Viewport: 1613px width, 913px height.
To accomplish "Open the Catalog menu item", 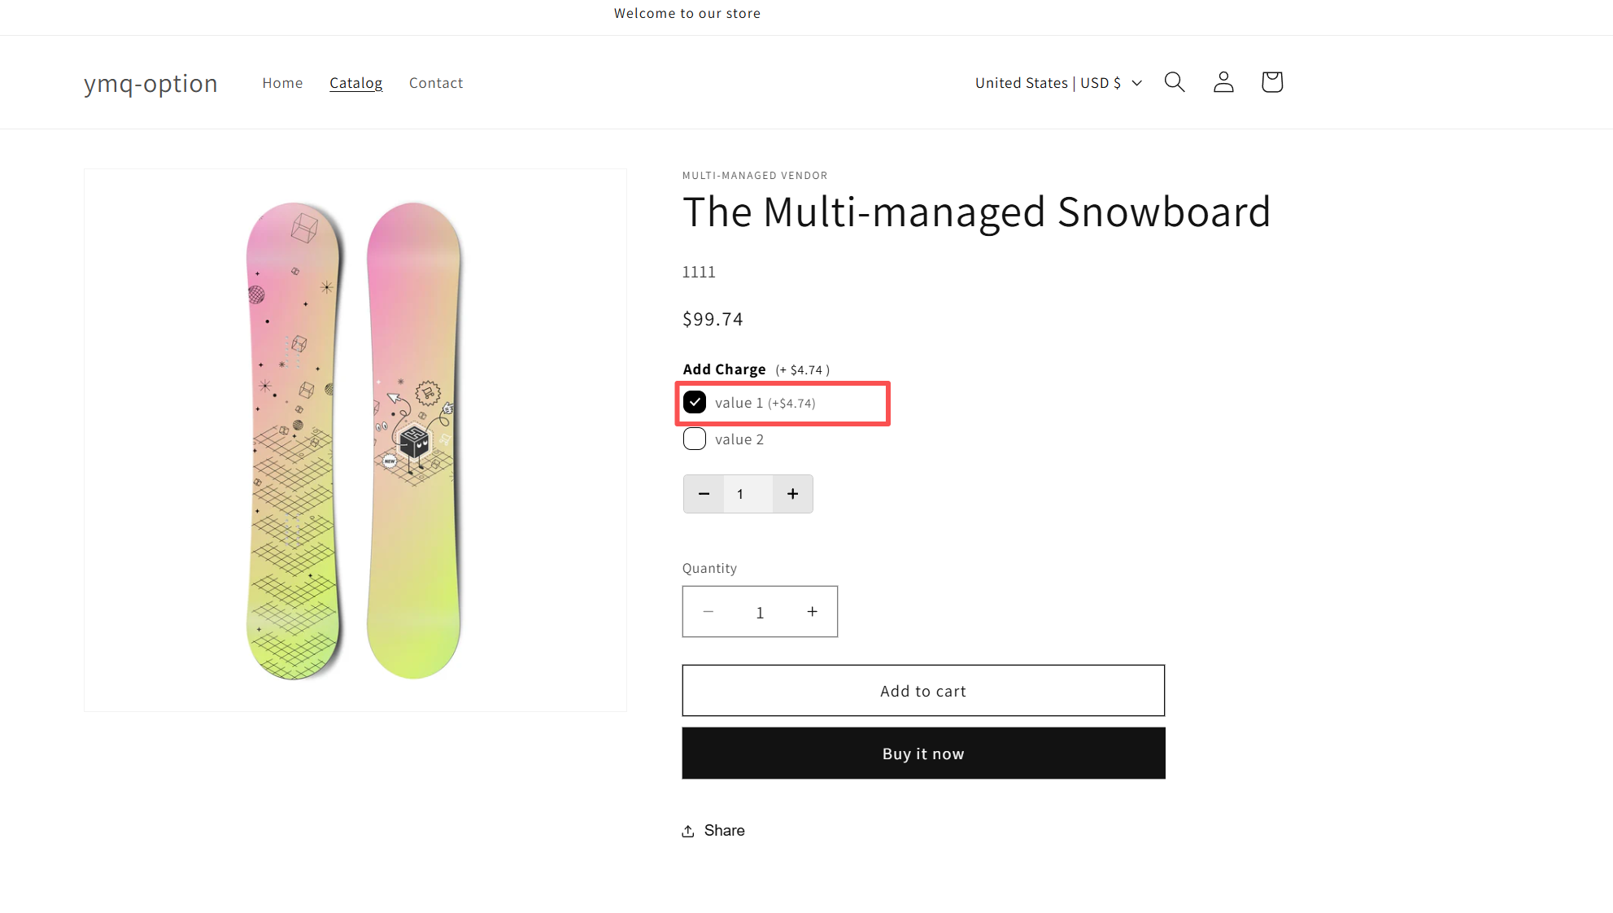I will tap(355, 83).
